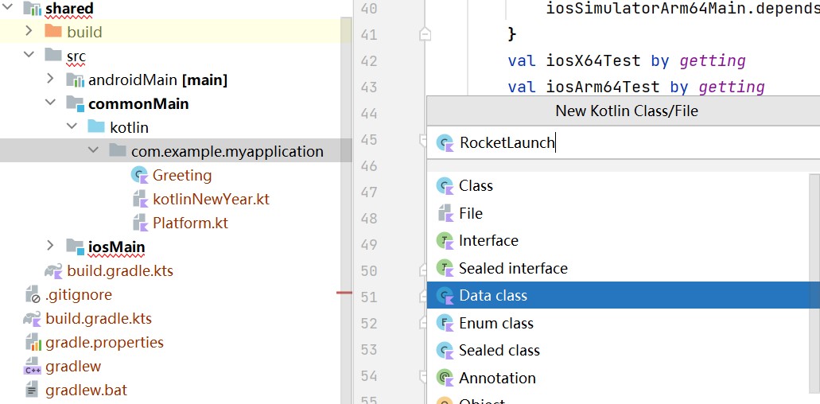Collapse the kotlin folder node
The height and width of the screenshot is (404, 820).
(72, 126)
